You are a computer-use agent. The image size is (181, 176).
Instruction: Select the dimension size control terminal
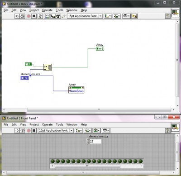24,78
